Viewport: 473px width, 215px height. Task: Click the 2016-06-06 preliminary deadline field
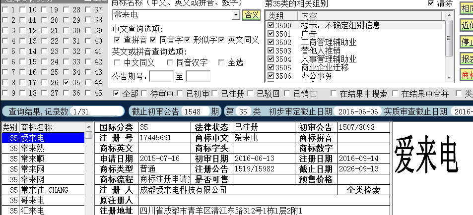pos(358,112)
